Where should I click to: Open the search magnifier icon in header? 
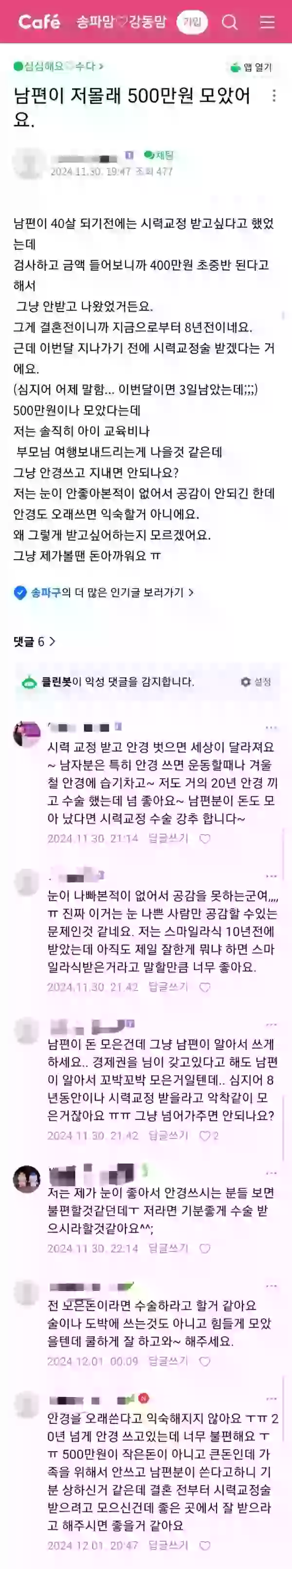tap(229, 22)
